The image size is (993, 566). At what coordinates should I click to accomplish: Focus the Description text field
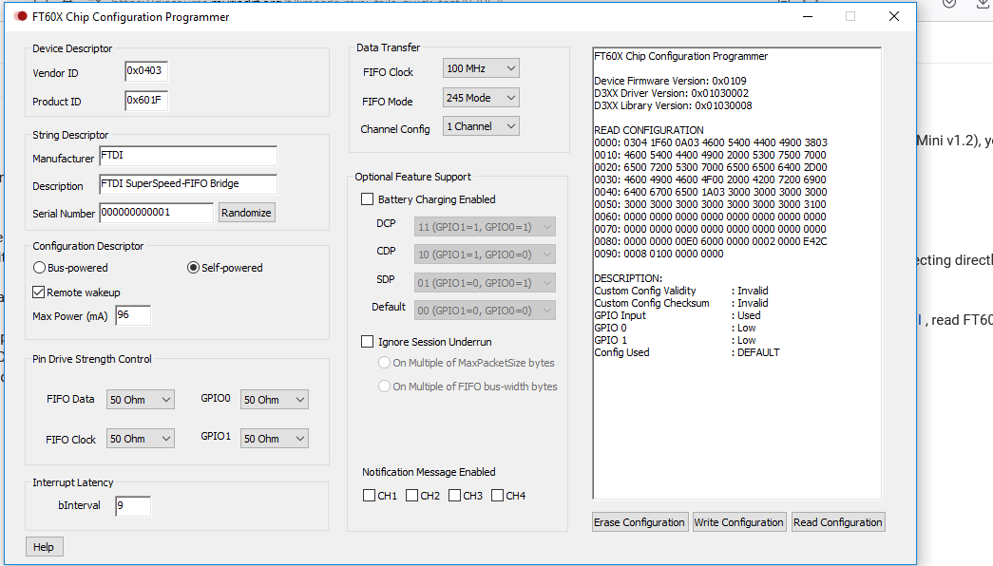(x=188, y=183)
